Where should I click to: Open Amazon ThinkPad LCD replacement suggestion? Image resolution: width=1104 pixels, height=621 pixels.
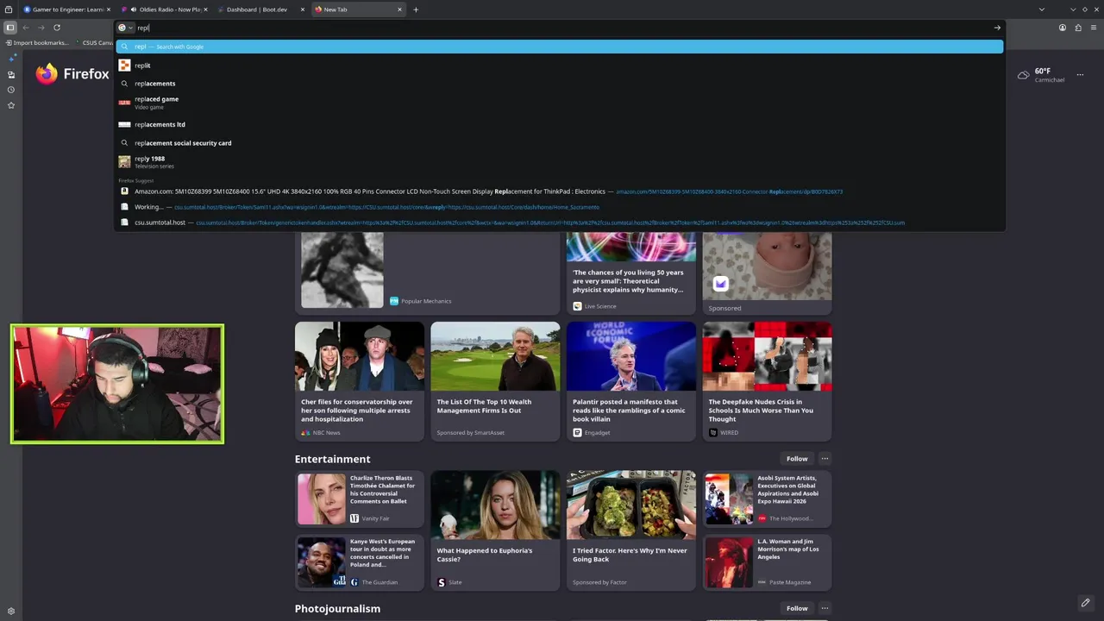point(560,191)
